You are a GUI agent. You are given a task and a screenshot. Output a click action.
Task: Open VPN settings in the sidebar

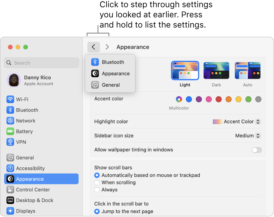click(41, 142)
